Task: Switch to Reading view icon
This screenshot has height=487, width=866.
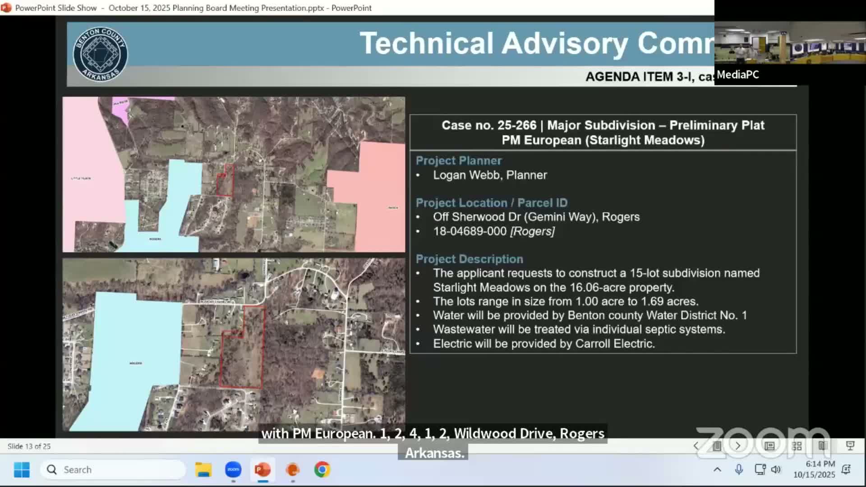Action: 823,446
